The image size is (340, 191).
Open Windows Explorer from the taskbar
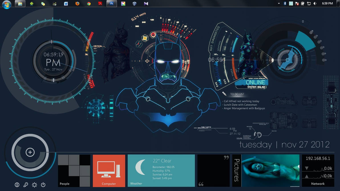click(x=20, y=4)
